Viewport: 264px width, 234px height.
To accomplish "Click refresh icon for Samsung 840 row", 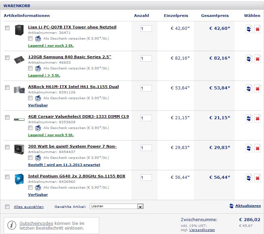I will pyautogui.click(x=249, y=59).
